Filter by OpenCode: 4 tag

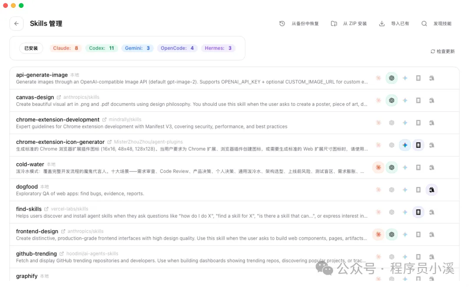pos(177,49)
